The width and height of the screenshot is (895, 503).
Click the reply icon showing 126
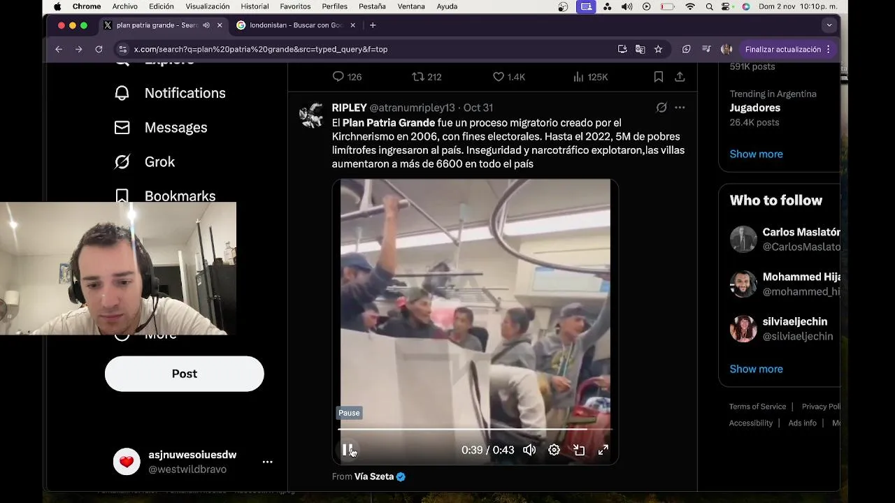(338, 77)
